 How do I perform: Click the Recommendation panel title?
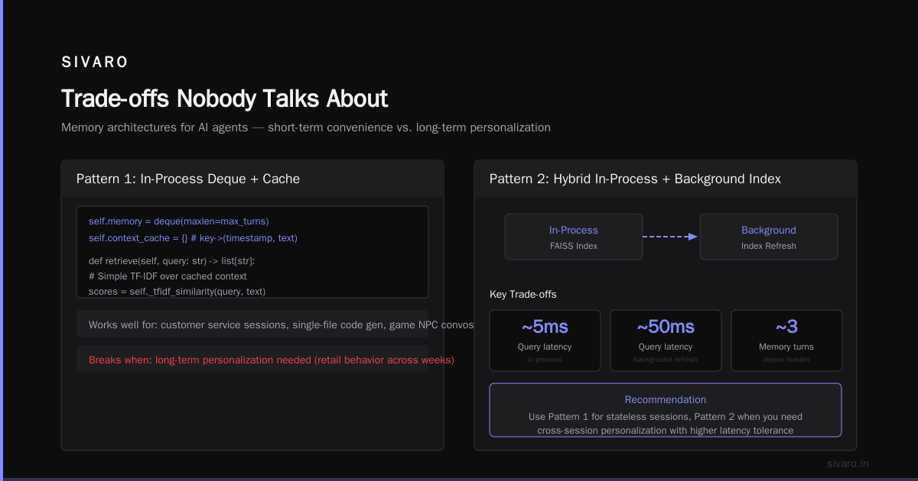(x=666, y=399)
